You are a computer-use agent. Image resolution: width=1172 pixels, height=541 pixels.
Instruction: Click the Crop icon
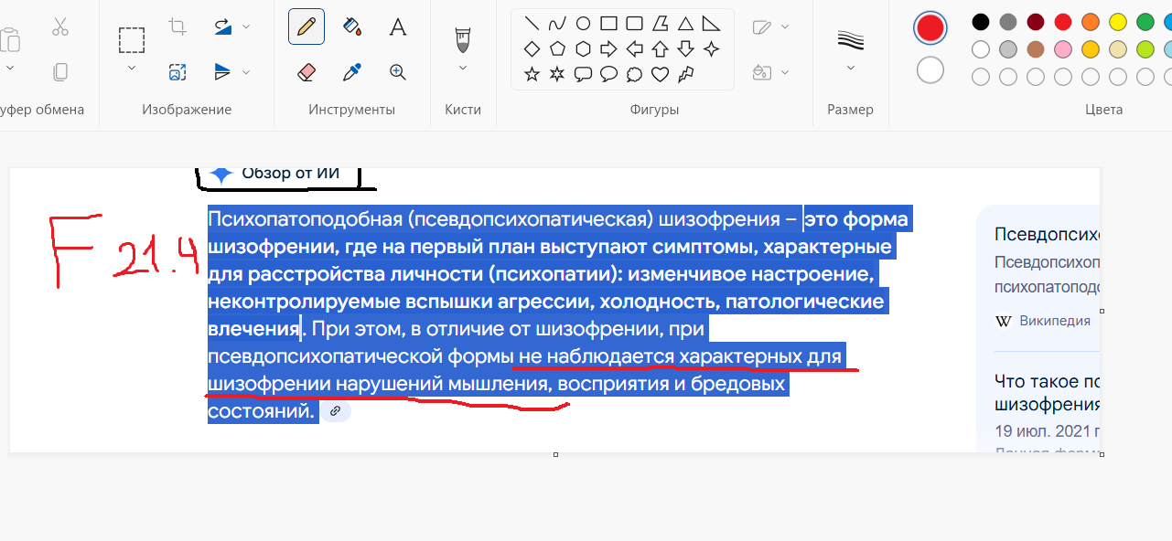click(x=177, y=27)
